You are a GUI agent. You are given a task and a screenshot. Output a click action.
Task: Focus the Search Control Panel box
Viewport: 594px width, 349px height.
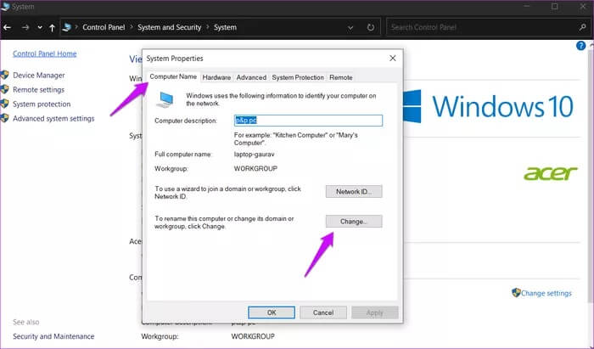coord(483,27)
